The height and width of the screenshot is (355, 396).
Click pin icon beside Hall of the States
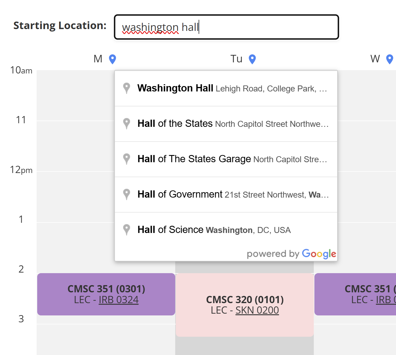point(127,124)
